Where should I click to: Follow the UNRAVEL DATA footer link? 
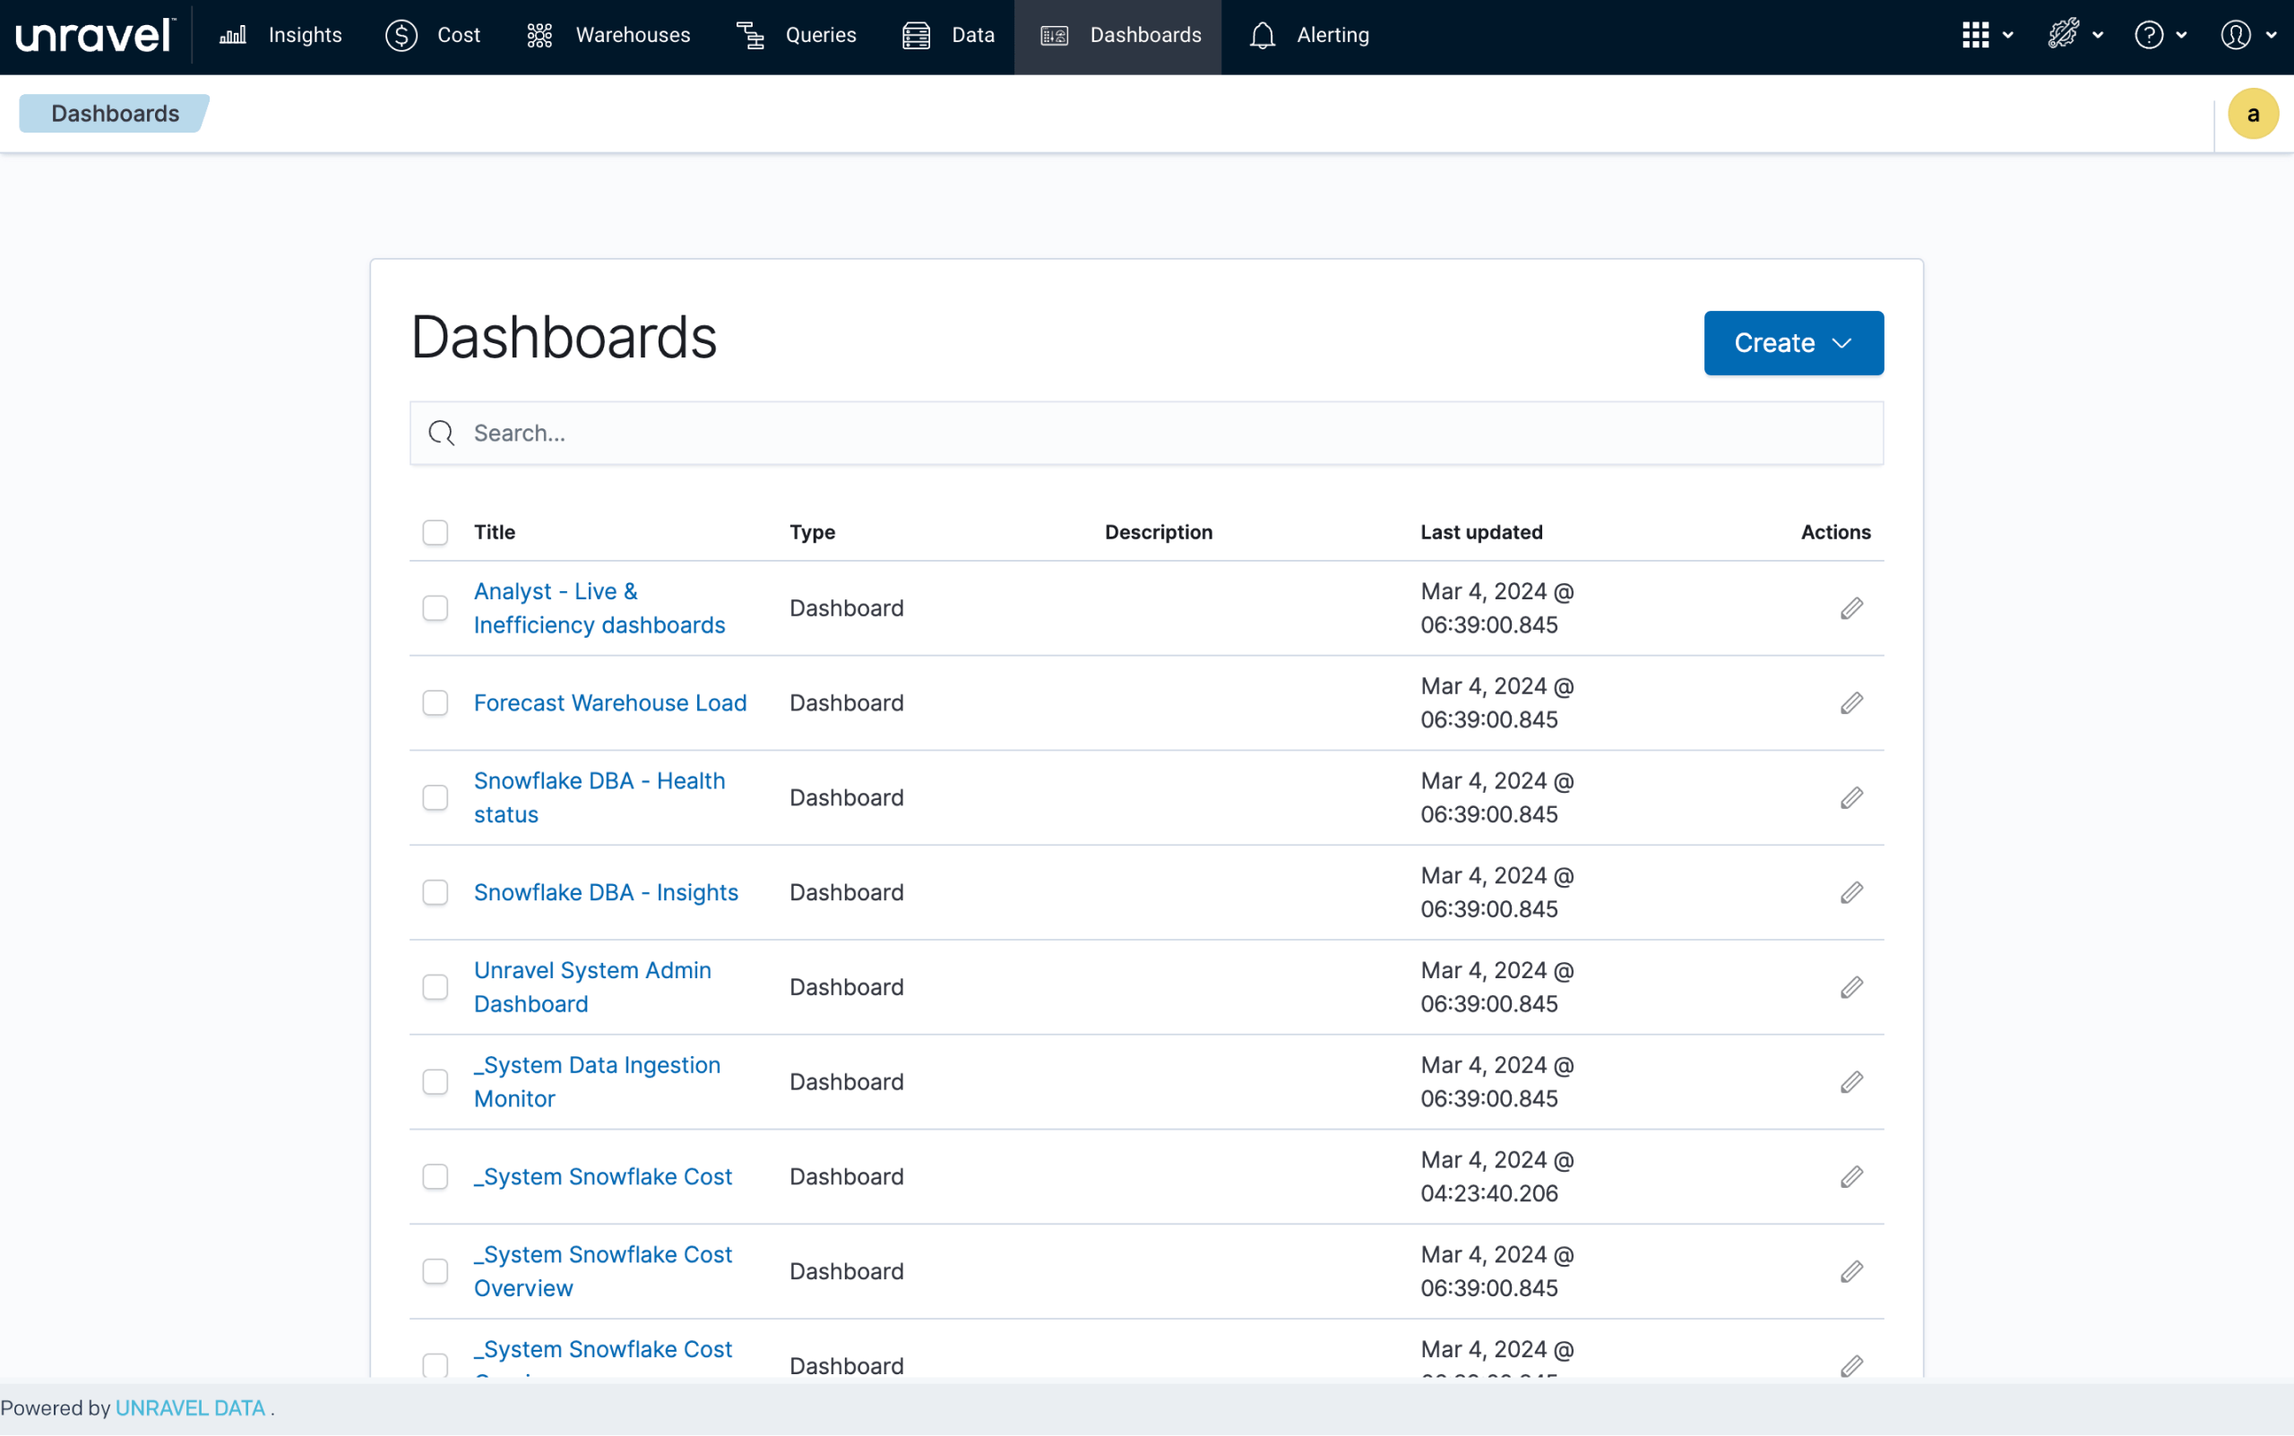[x=190, y=1408]
